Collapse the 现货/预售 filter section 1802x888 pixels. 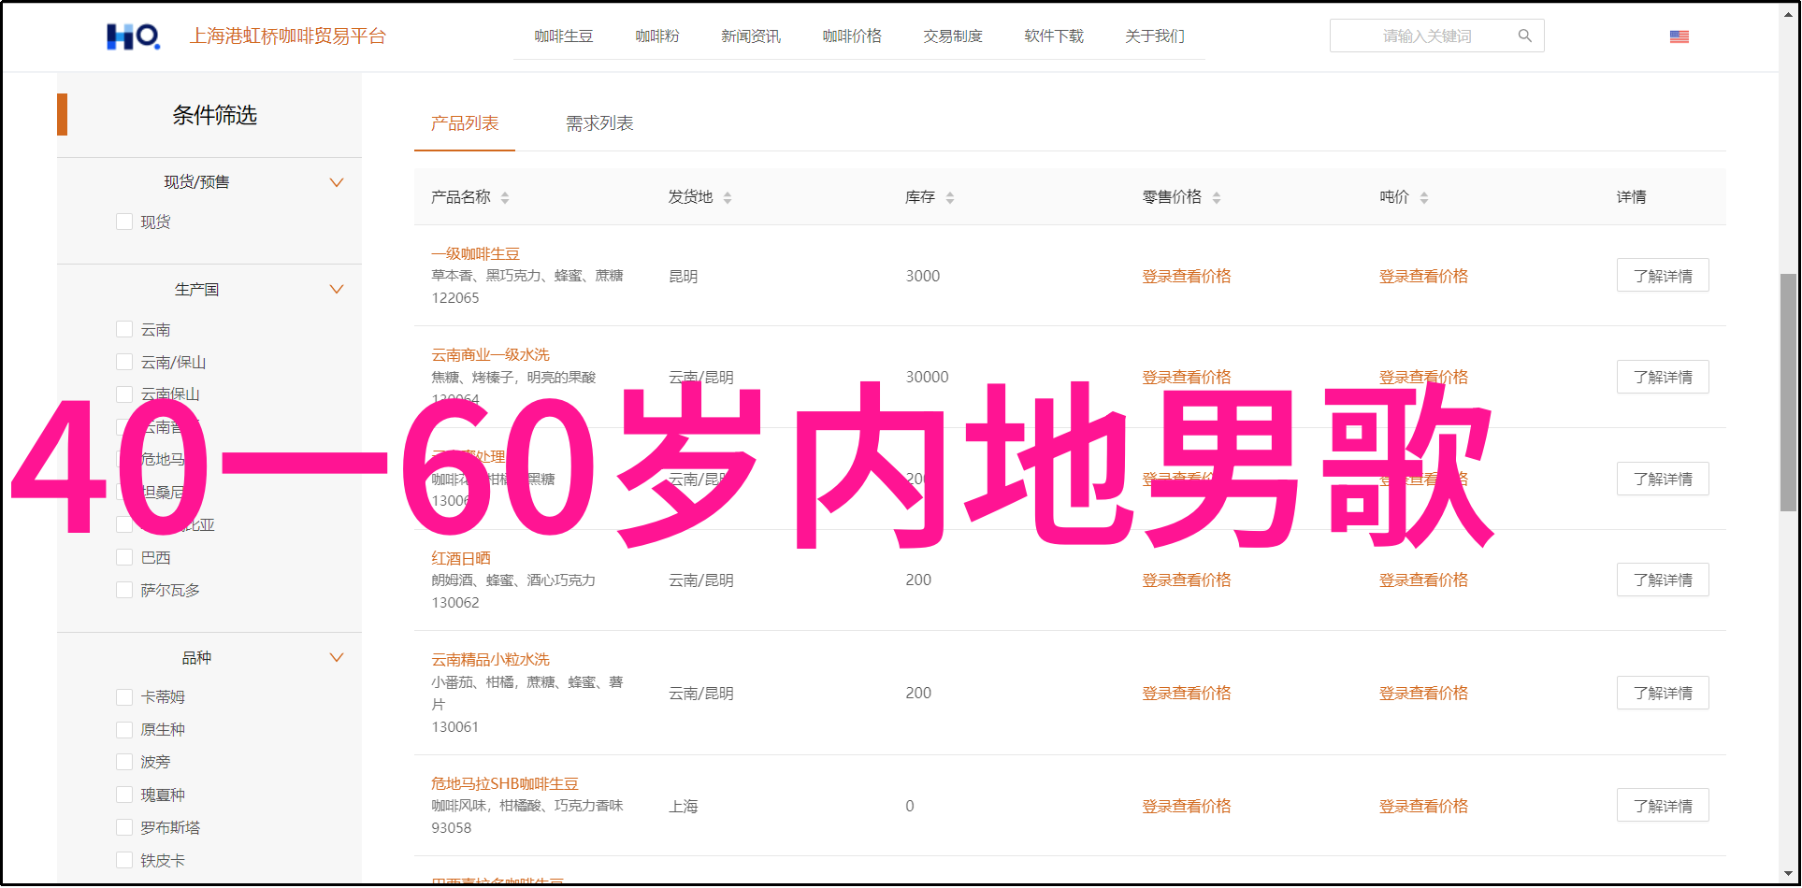(337, 182)
